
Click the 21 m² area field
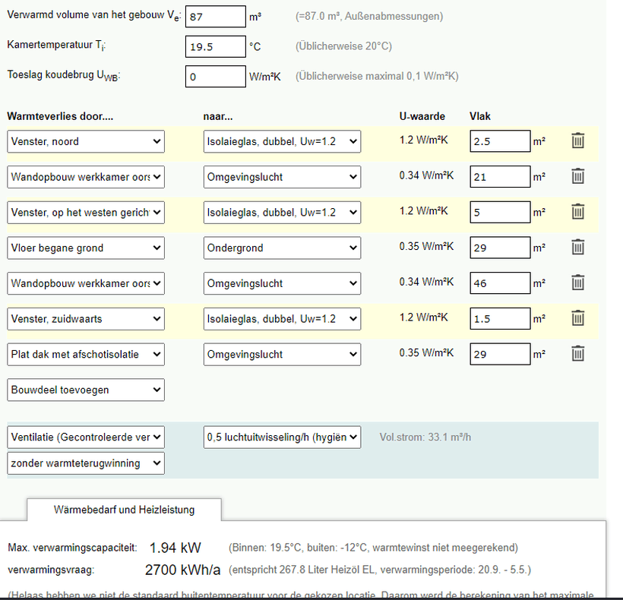500,176
